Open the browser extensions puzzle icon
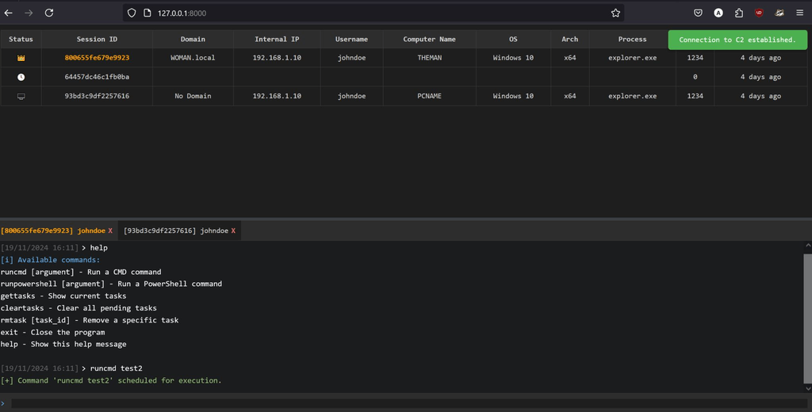 (x=739, y=13)
